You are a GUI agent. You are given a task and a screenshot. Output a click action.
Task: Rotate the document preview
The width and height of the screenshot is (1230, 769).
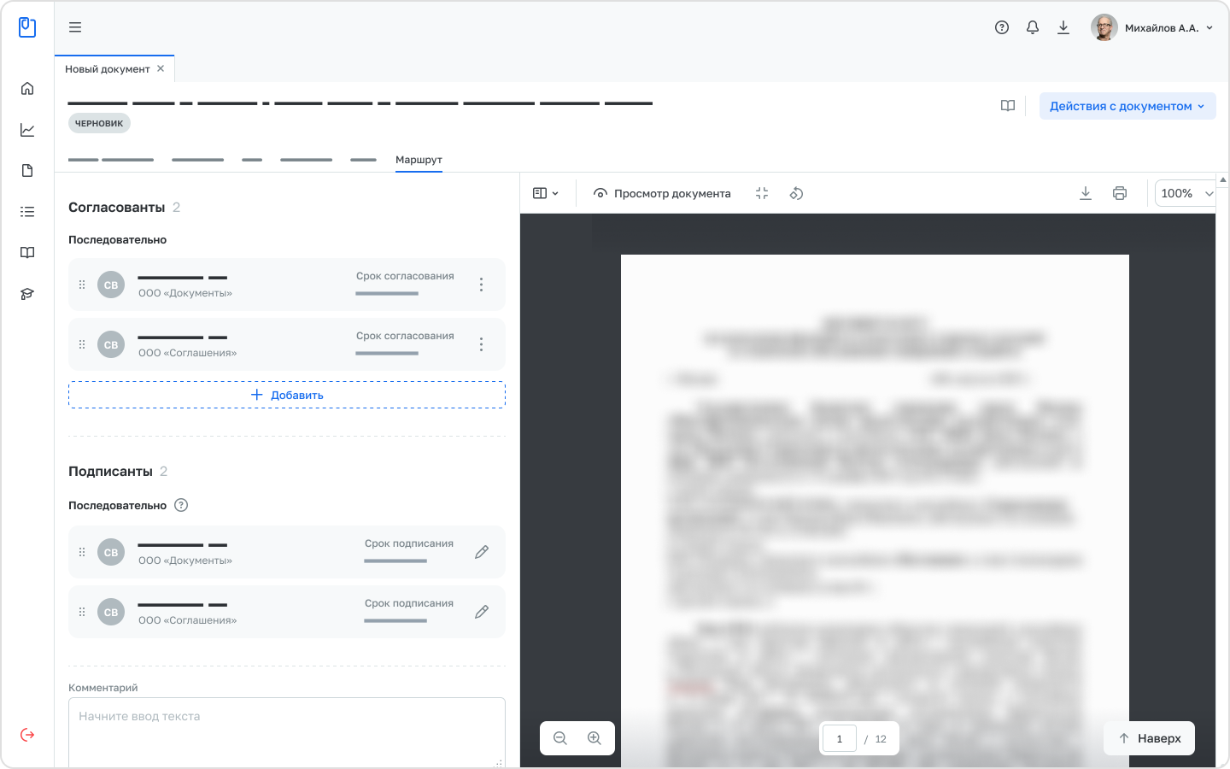click(x=796, y=194)
